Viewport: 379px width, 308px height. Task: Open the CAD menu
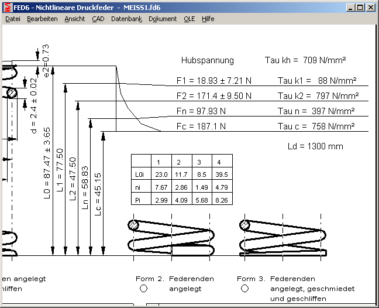click(98, 19)
